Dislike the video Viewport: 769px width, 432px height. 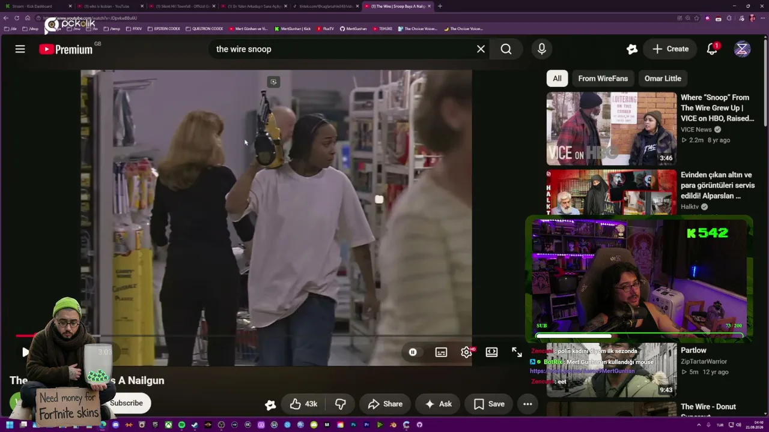pos(340,404)
